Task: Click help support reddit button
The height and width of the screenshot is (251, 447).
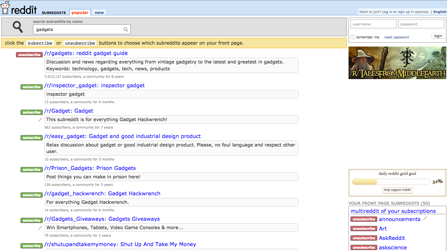Action: click(397, 190)
